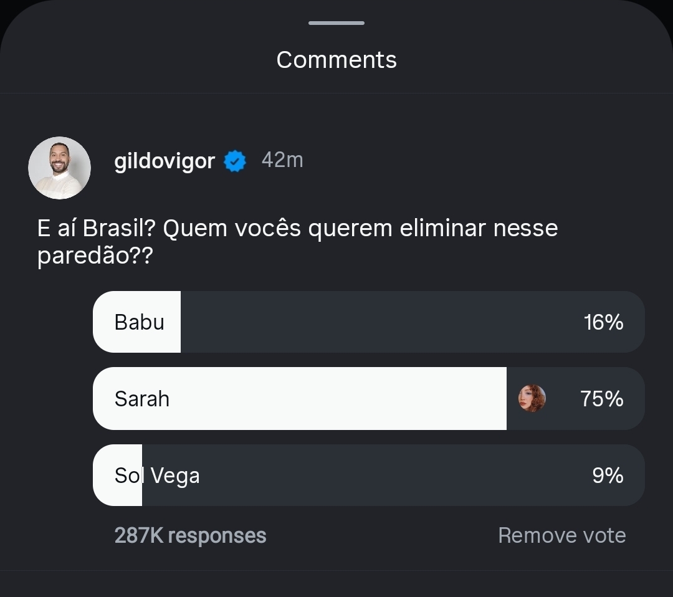Click the white filled middle of Sarah's bar
The width and height of the screenshot is (673, 597).
(336, 399)
